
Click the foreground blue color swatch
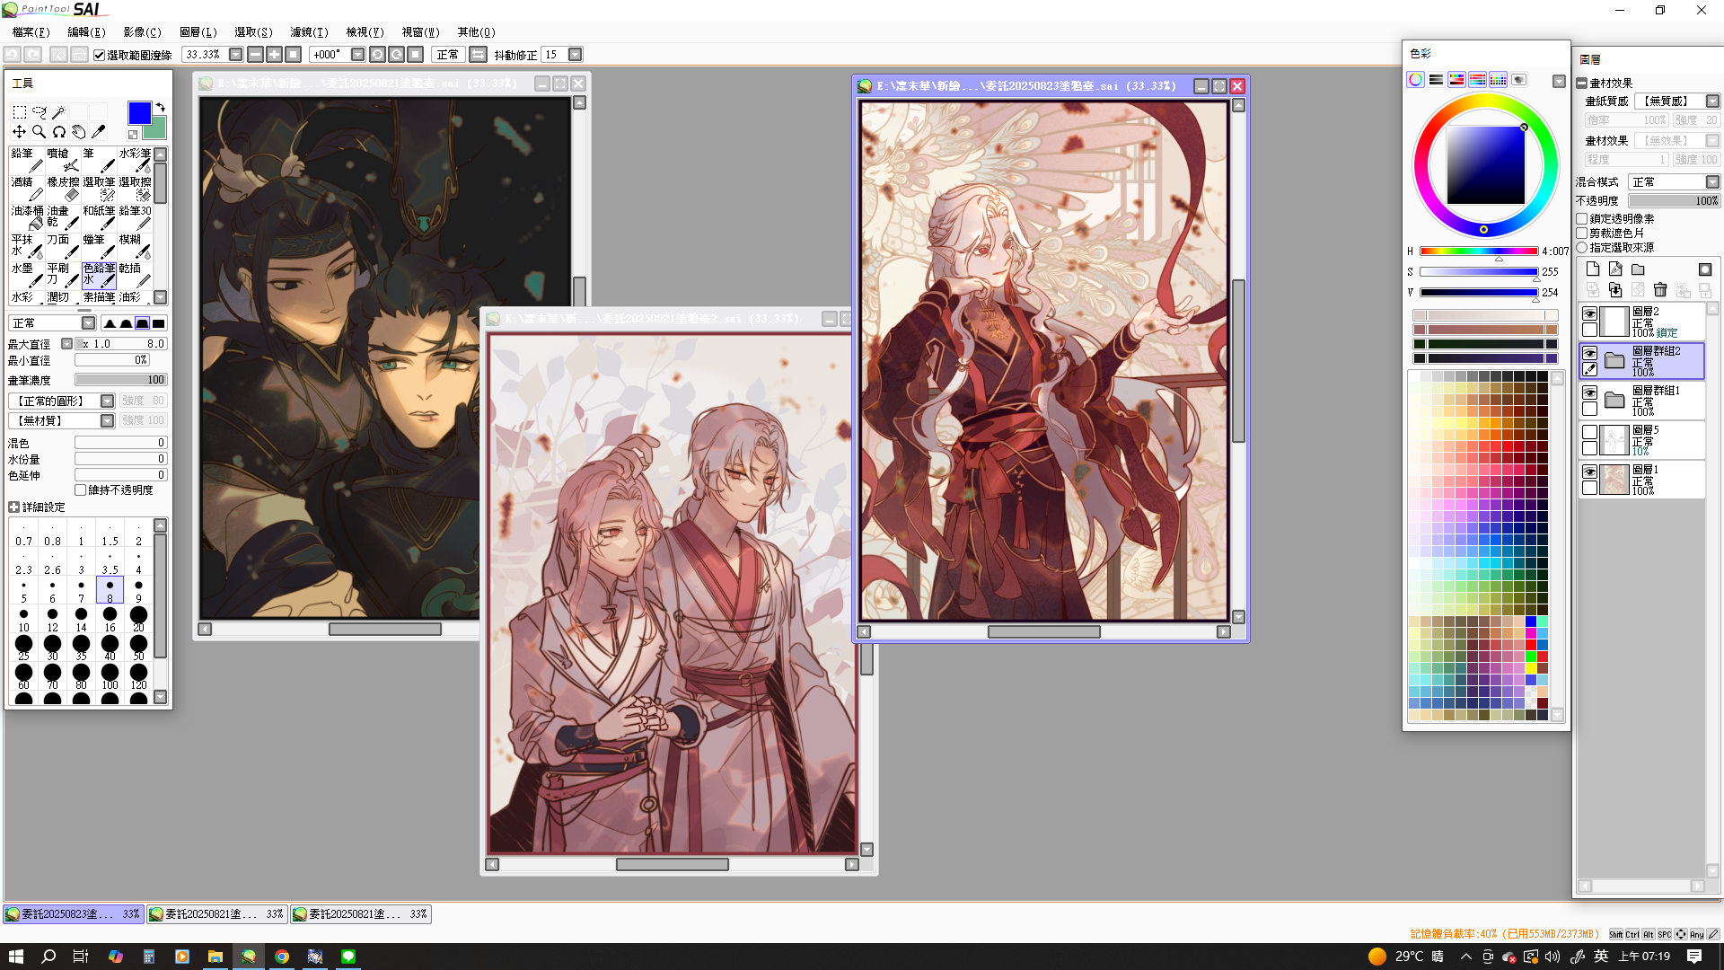tap(139, 113)
